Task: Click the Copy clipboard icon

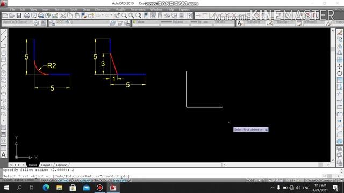Action: point(70,16)
